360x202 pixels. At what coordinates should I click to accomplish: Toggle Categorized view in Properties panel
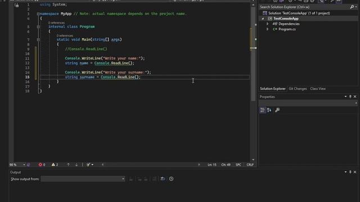(263, 110)
